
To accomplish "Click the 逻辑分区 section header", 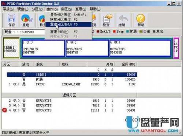I will coord(69,95).
